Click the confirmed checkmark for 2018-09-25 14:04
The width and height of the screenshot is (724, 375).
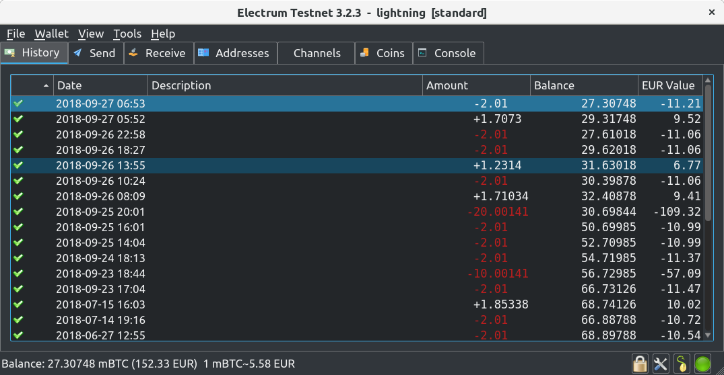18,243
